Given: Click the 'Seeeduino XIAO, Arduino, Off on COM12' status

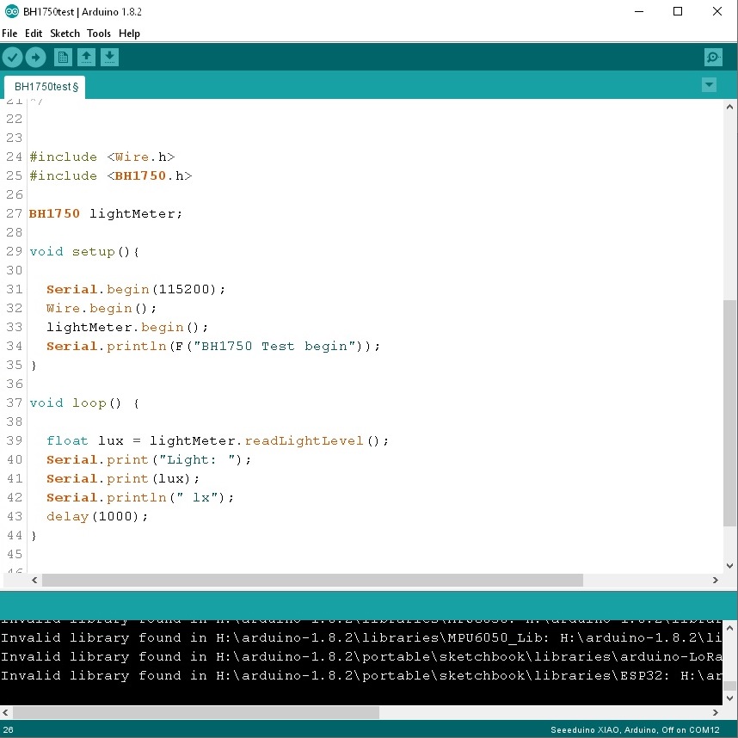Looking at the screenshot, I should pos(635,730).
